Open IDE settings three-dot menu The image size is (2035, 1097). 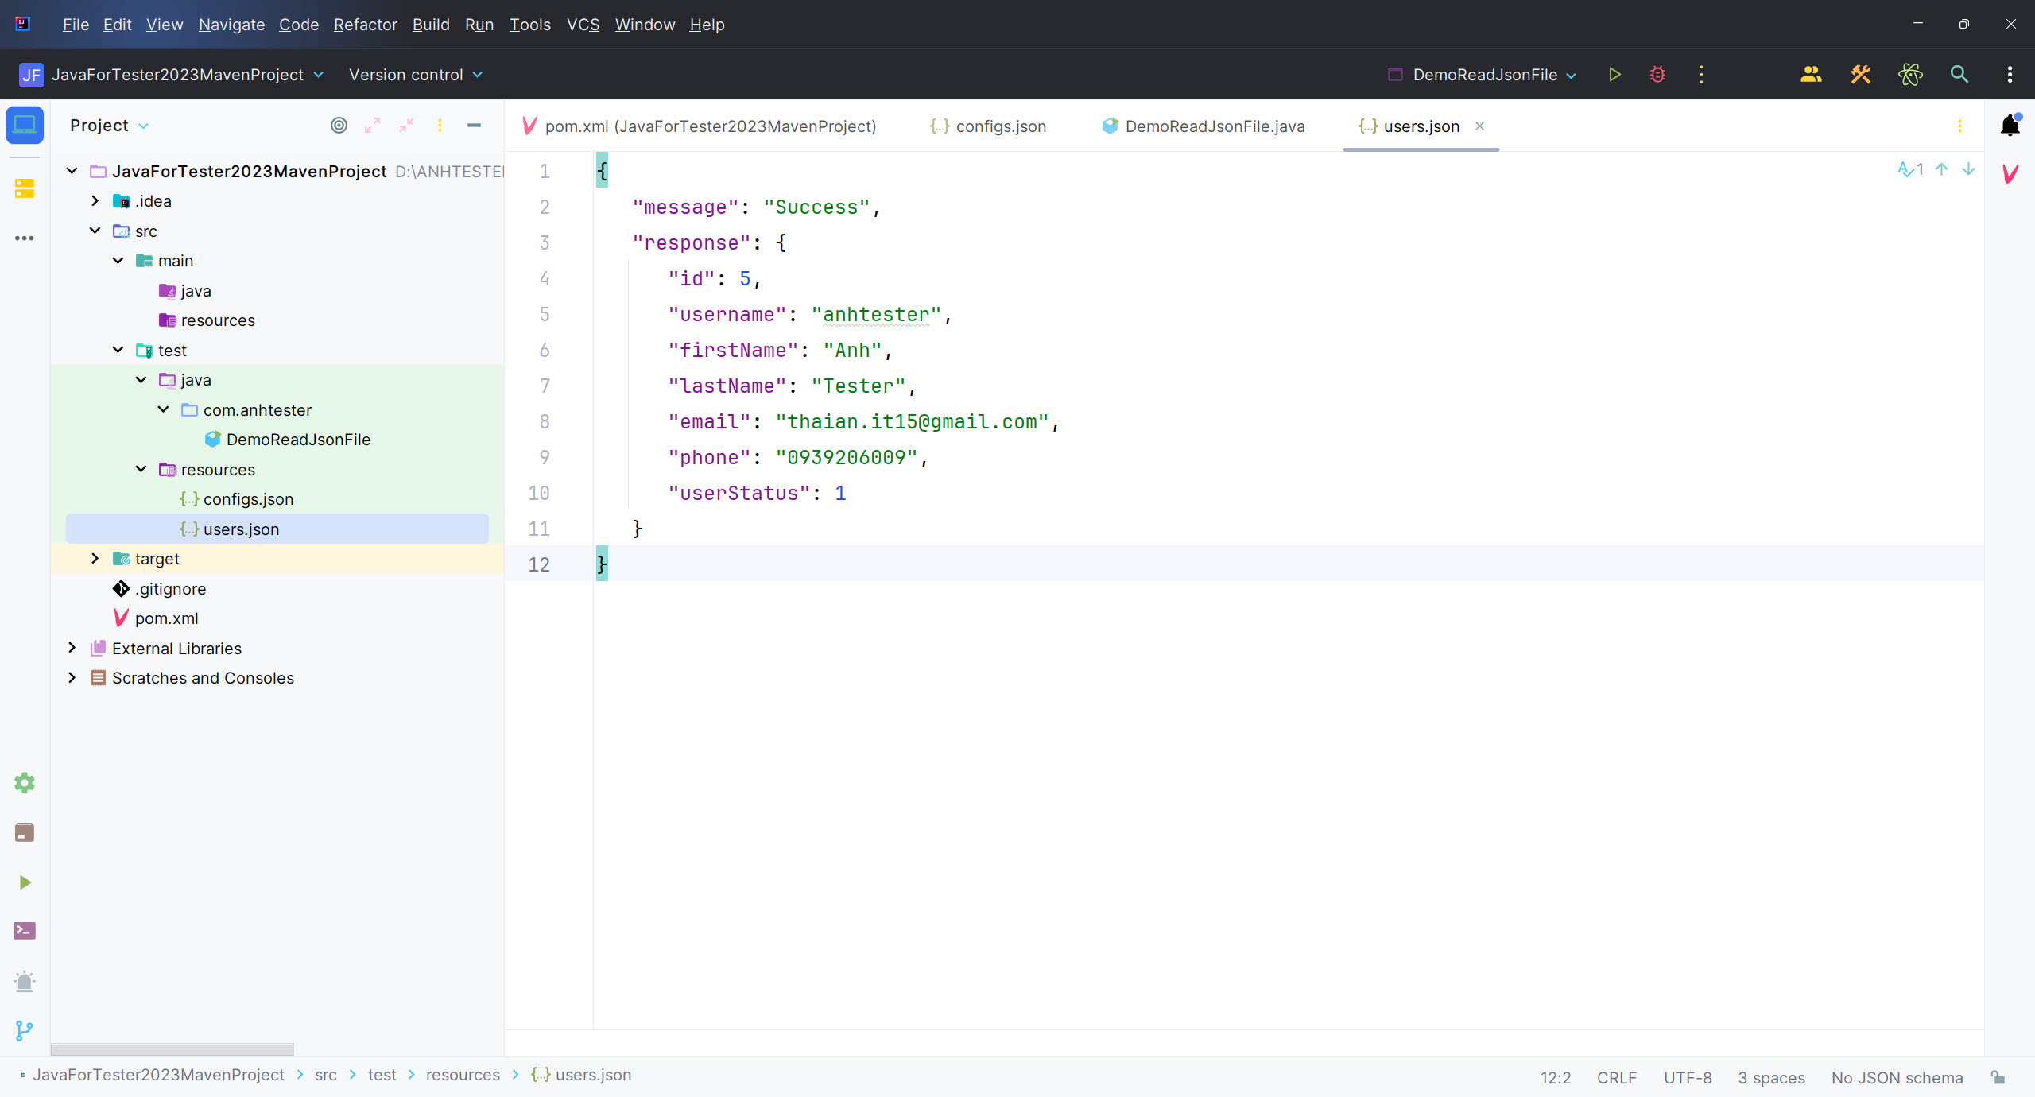2010,75
